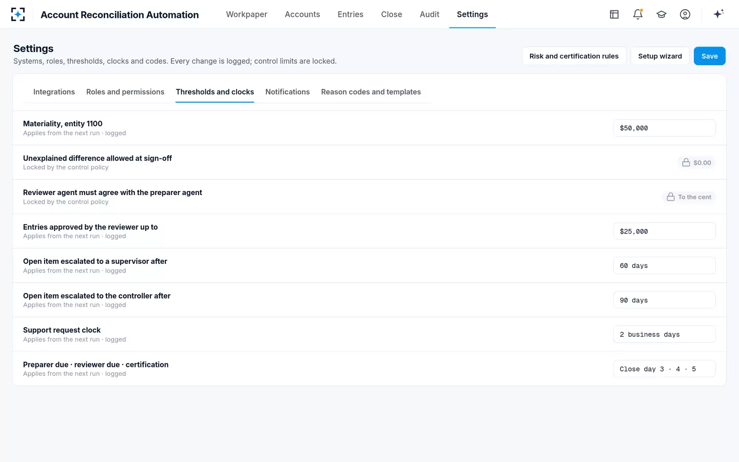
Task: Click the Account Reconciliation Automation title
Action: [x=120, y=15]
